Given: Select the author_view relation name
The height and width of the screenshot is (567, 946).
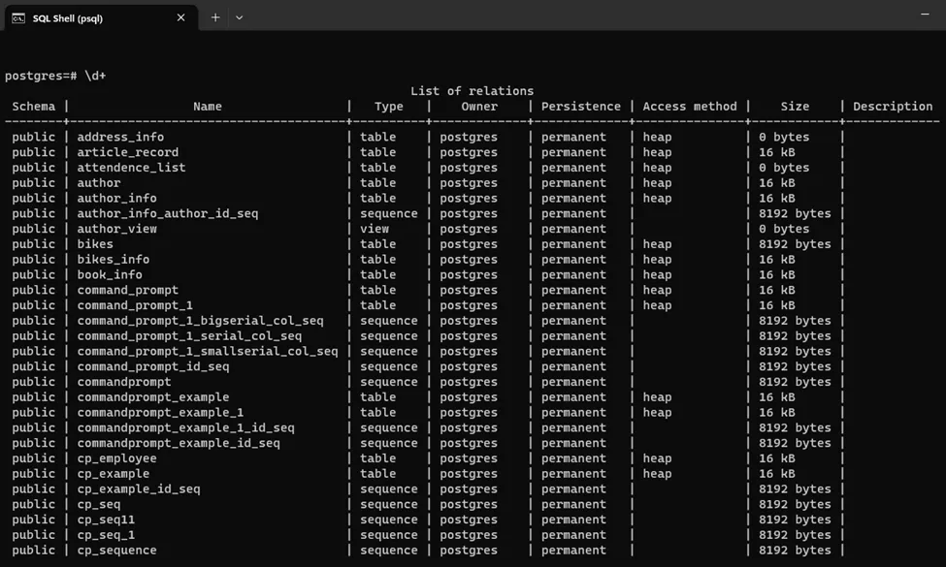Looking at the screenshot, I should (116, 230).
